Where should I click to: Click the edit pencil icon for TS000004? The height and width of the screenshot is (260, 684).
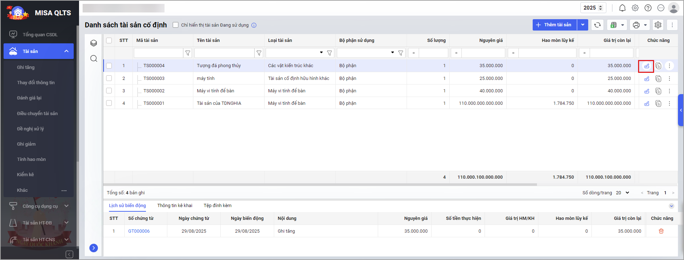tap(647, 66)
